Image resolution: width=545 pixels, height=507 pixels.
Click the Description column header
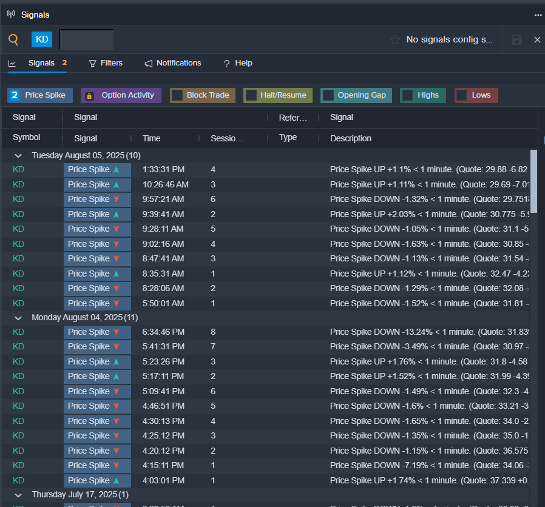pyautogui.click(x=351, y=138)
